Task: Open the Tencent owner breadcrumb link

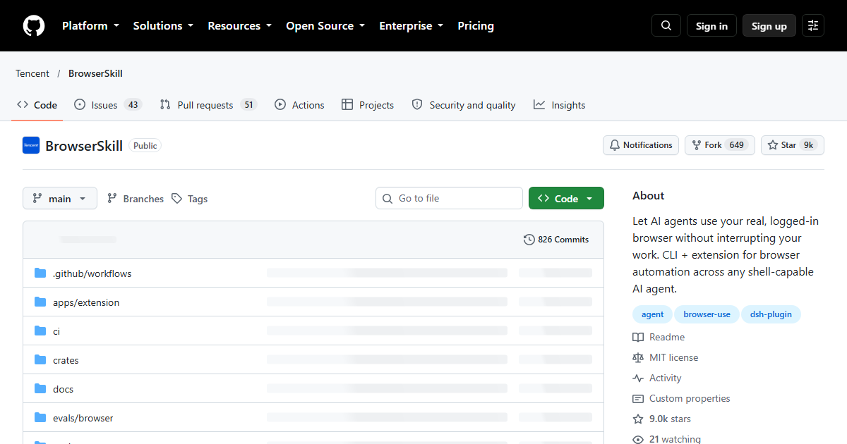Action: (x=32, y=73)
